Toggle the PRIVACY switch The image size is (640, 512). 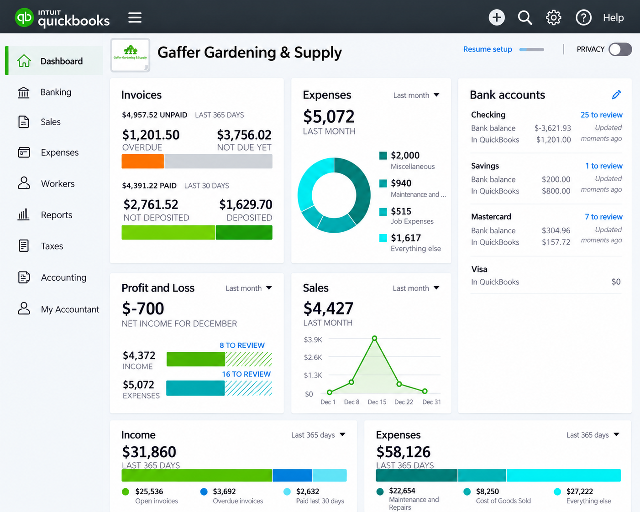(620, 49)
